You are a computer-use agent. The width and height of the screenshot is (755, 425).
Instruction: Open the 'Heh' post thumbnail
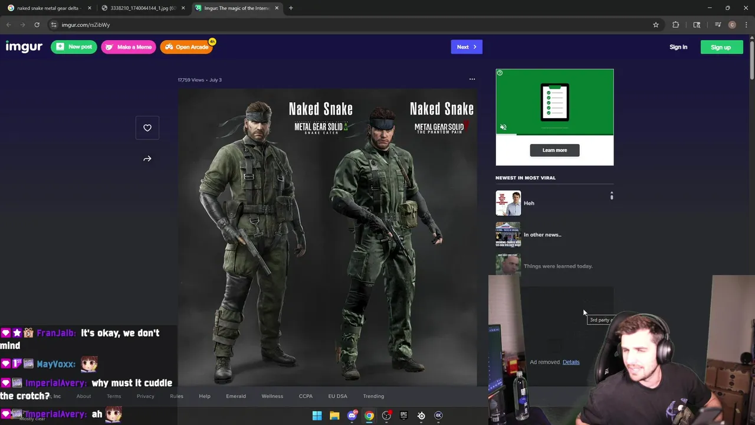point(508,203)
